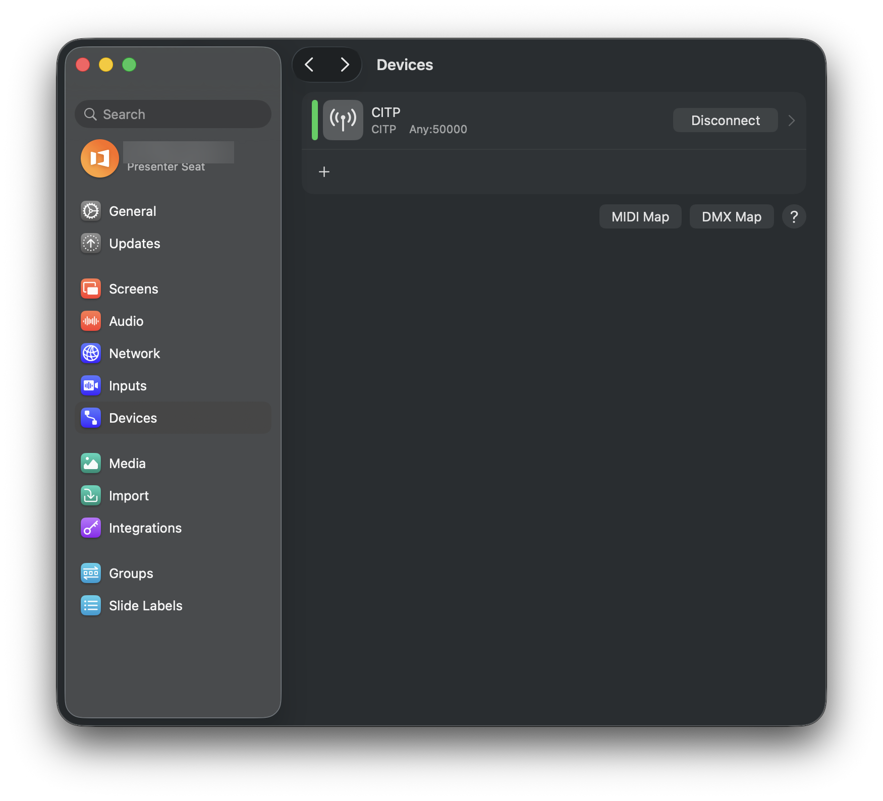This screenshot has height=801, width=883.
Task: Open help with the question mark button
Action: (794, 216)
